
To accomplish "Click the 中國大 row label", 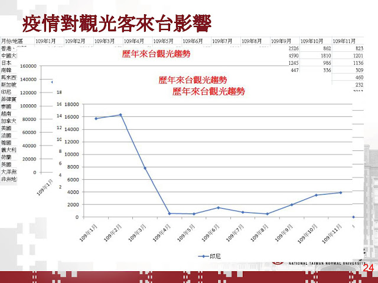I will 9,55.
